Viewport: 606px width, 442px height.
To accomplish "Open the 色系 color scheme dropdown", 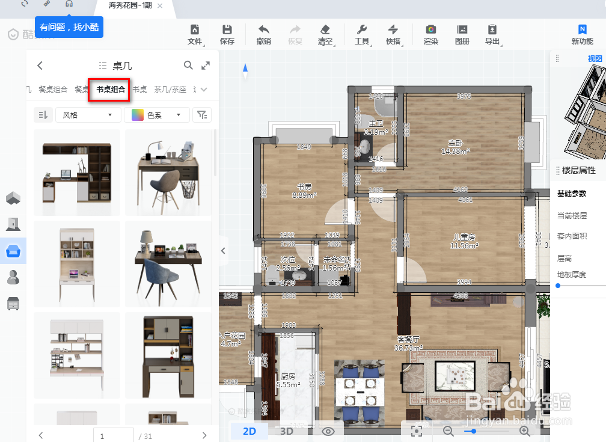I will pyautogui.click(x=157, y=115).
